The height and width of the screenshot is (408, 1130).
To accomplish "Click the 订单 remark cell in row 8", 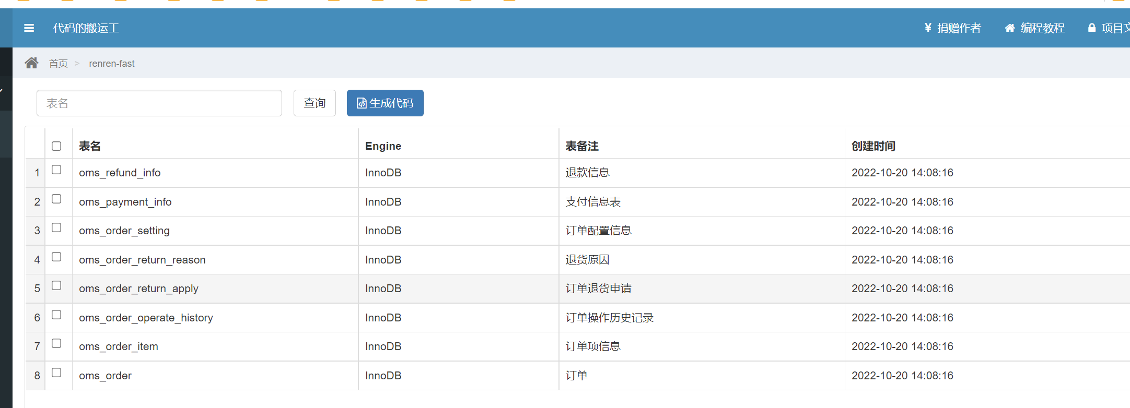I will click(702, 376).
